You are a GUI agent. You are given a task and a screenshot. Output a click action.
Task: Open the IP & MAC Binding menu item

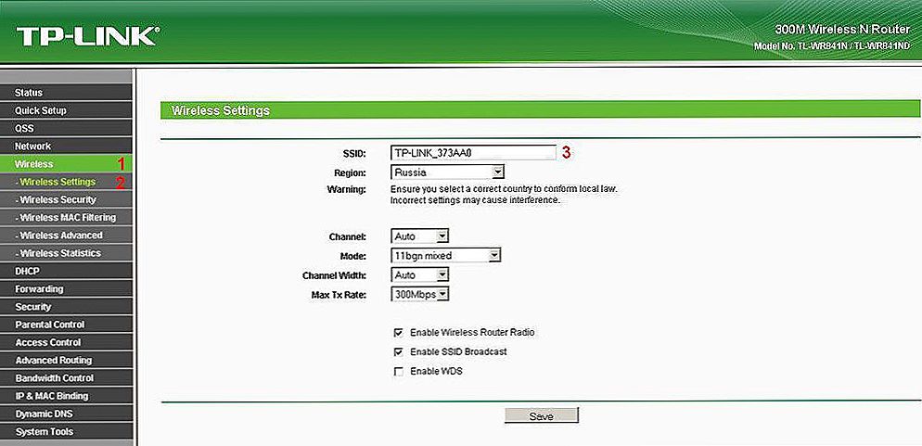(66, 395)
